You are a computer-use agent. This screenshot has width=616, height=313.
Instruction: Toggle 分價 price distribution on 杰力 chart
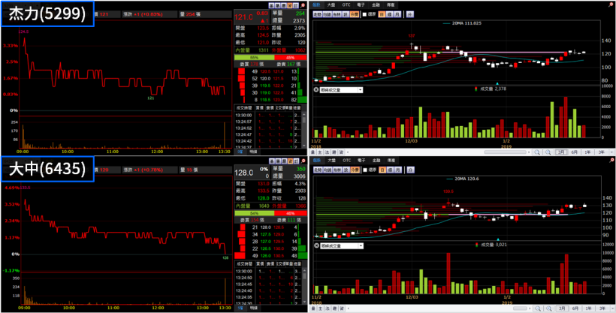click(355, 14)
